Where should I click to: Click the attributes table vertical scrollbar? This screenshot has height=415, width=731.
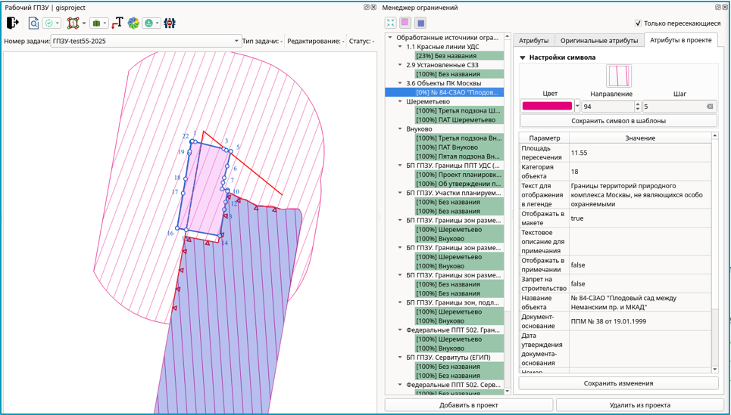tap(715, 252)
